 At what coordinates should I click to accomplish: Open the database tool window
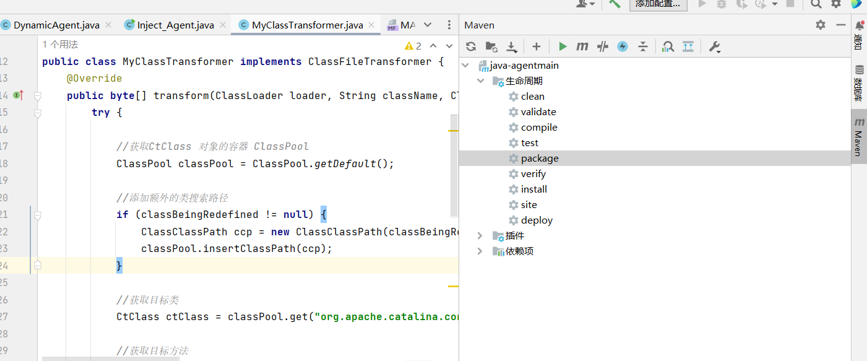tap(859, 83)
